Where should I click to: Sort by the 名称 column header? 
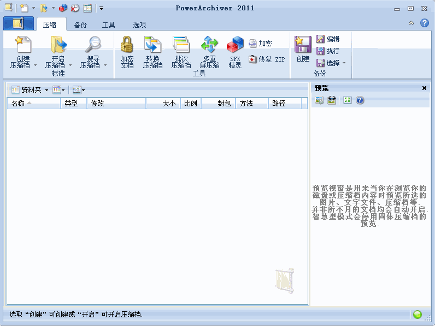click(33, 103)
